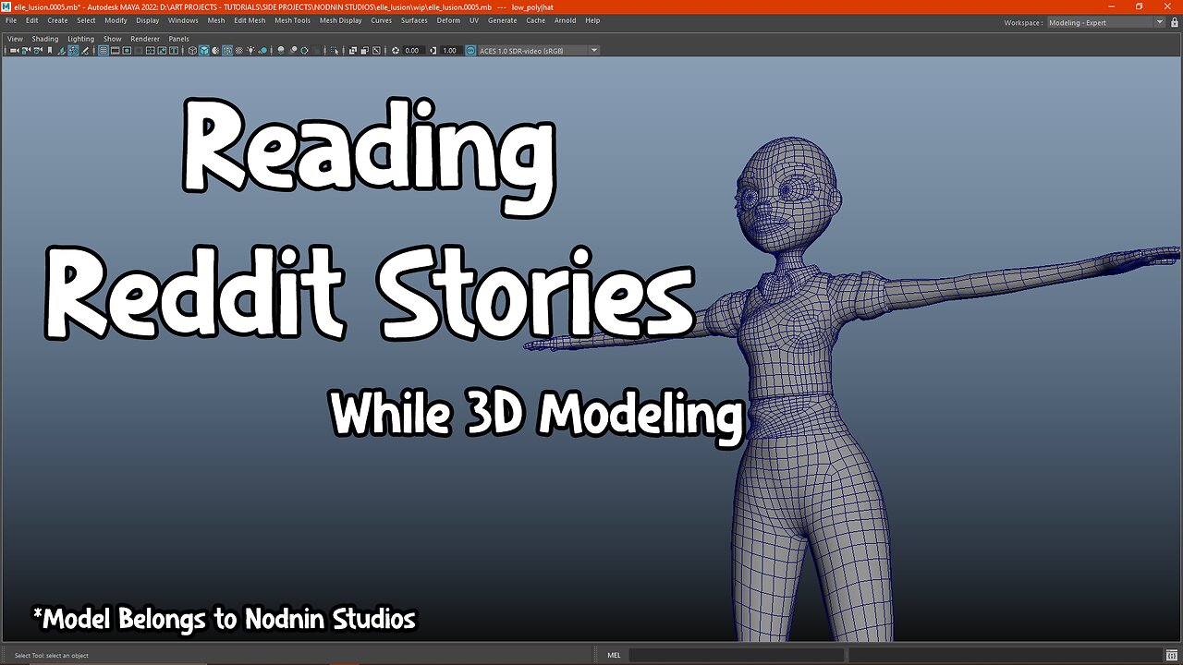Open the Windows menu
The image size is (1183, 665).
coord(183,20)
